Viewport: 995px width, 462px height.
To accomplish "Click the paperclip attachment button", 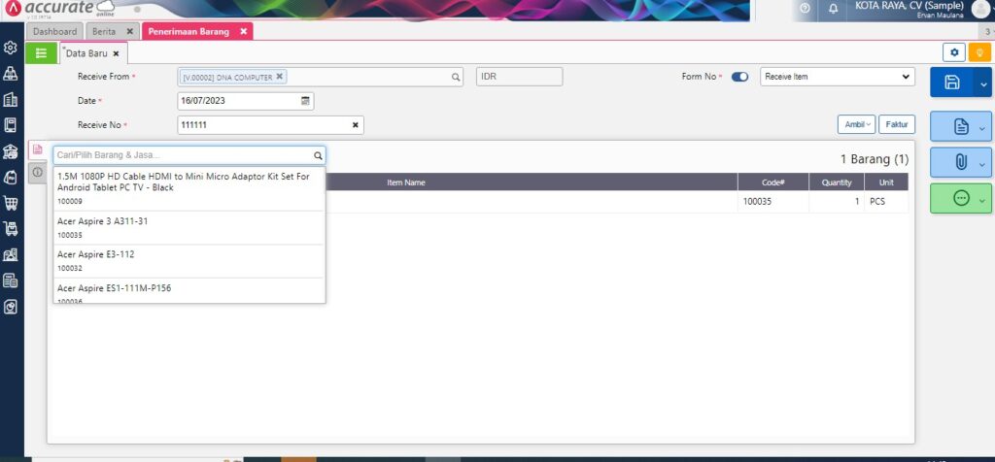I will coord(961,163).
